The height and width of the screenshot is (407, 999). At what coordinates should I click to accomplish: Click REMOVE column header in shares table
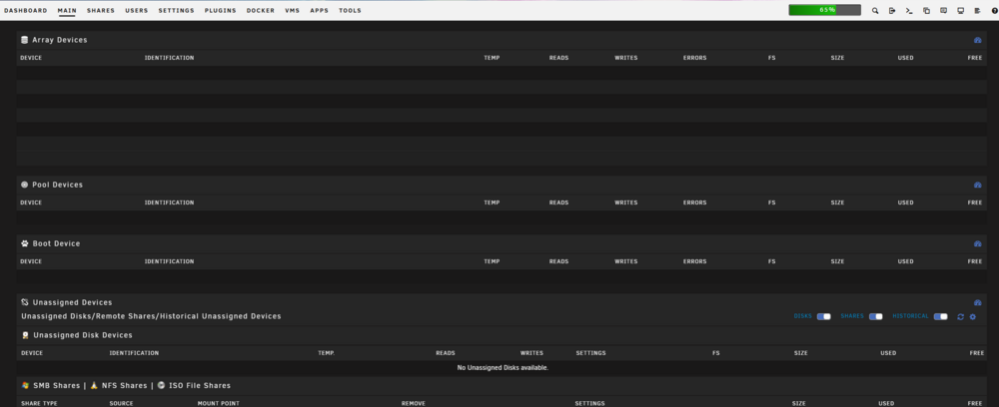(414, 403)
